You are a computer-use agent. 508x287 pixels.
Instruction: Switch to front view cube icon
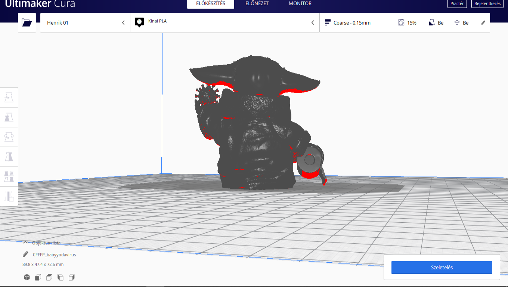pyautogui.click(x=38, y=277)
